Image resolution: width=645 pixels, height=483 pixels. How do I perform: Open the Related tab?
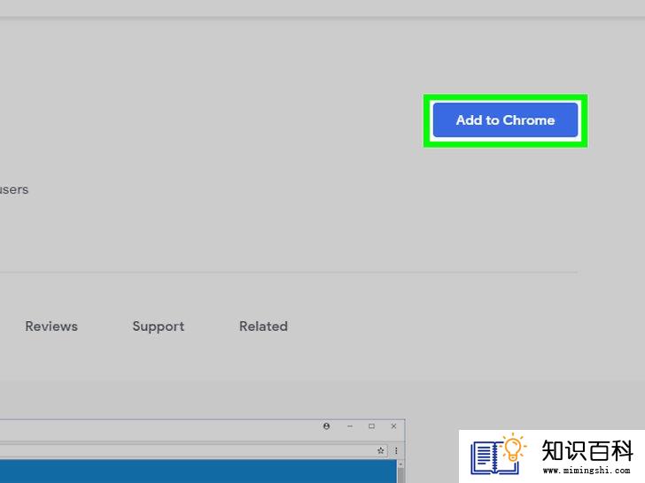pyautogui.click(x=263, y=326)
